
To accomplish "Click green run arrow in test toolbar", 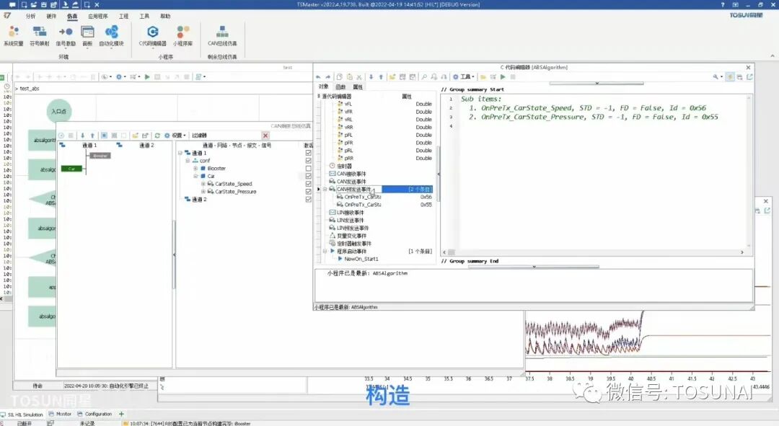I will 147,77.
